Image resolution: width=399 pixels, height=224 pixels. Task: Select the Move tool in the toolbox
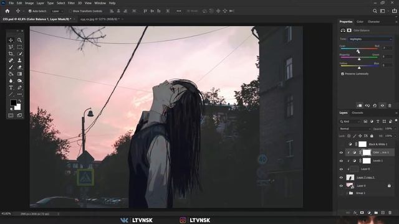(11, 40)
